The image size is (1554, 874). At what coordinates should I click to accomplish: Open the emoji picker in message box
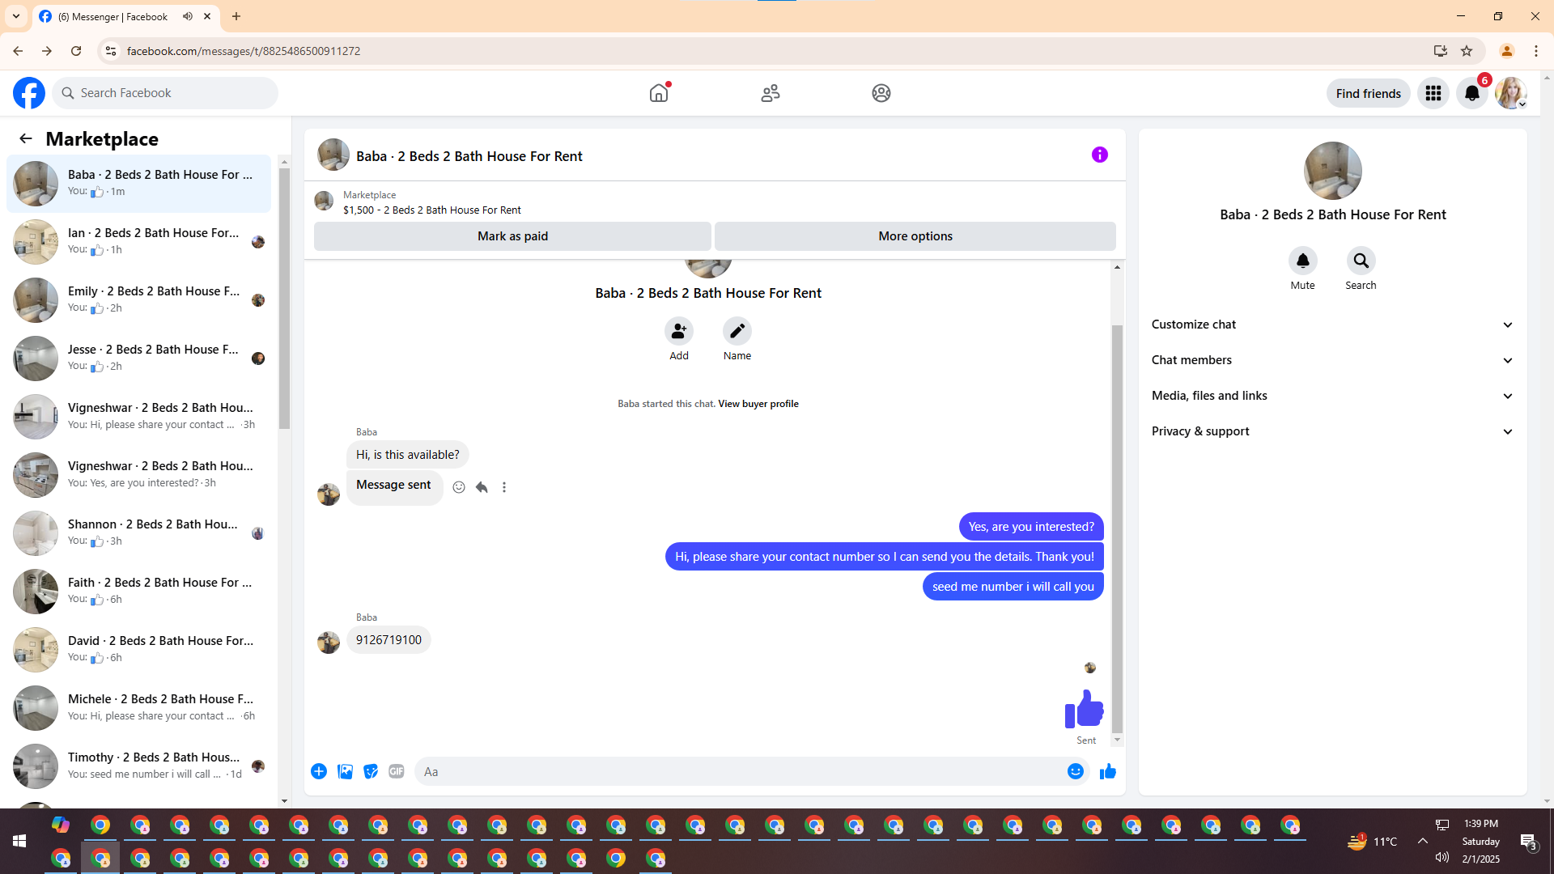[x=1075, y=771]
